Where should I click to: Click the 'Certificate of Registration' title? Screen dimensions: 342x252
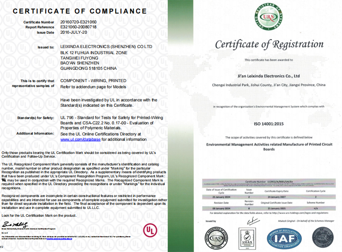269,44
